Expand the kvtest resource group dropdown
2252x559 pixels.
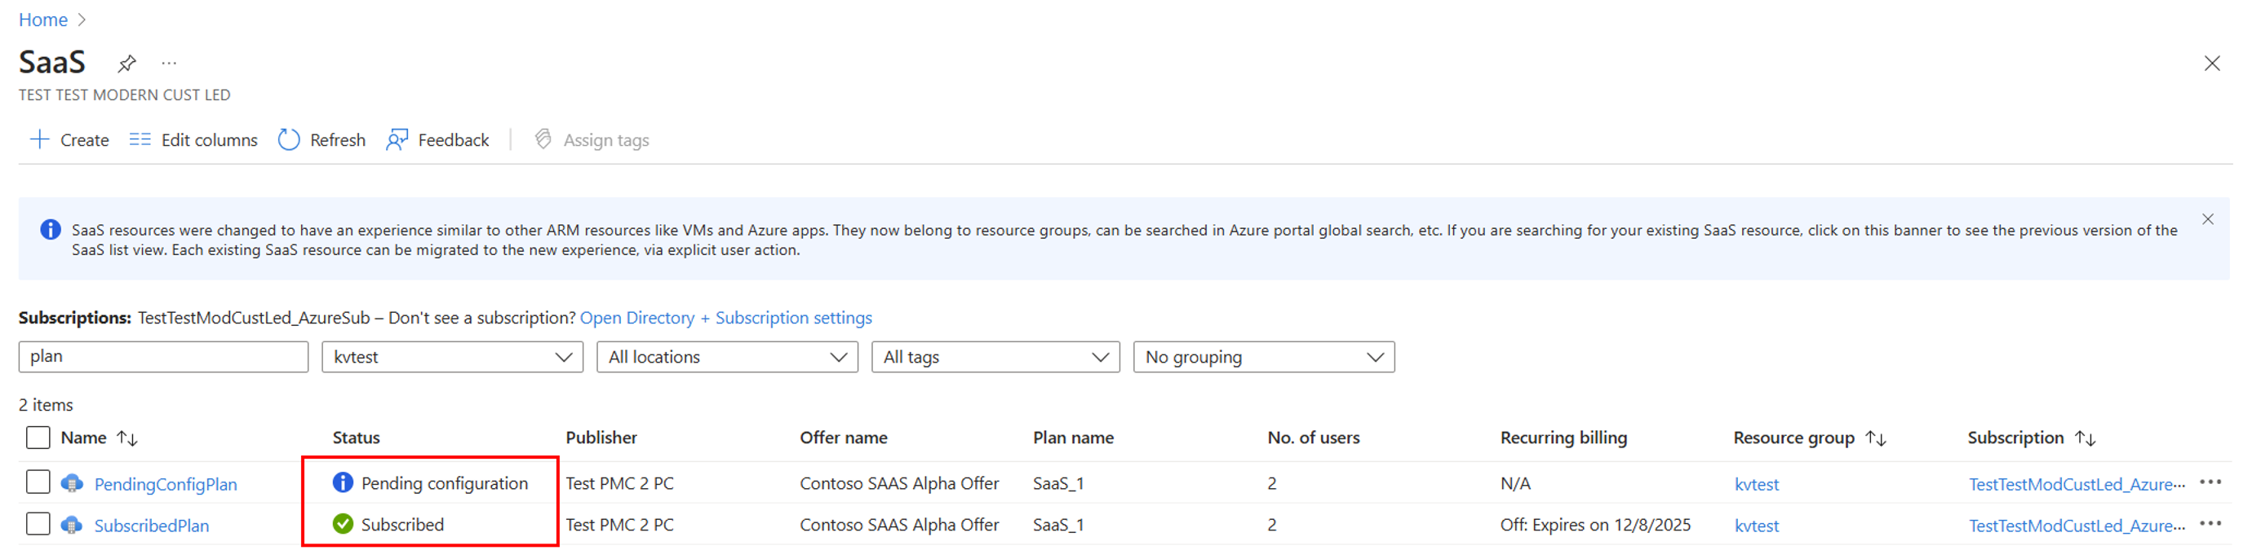tap(452, 357)
